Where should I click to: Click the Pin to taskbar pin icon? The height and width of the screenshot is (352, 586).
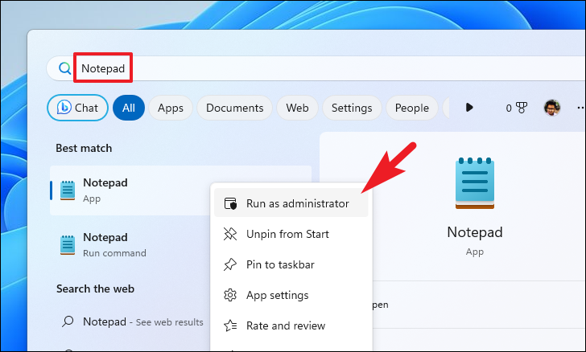pos(230,264)
